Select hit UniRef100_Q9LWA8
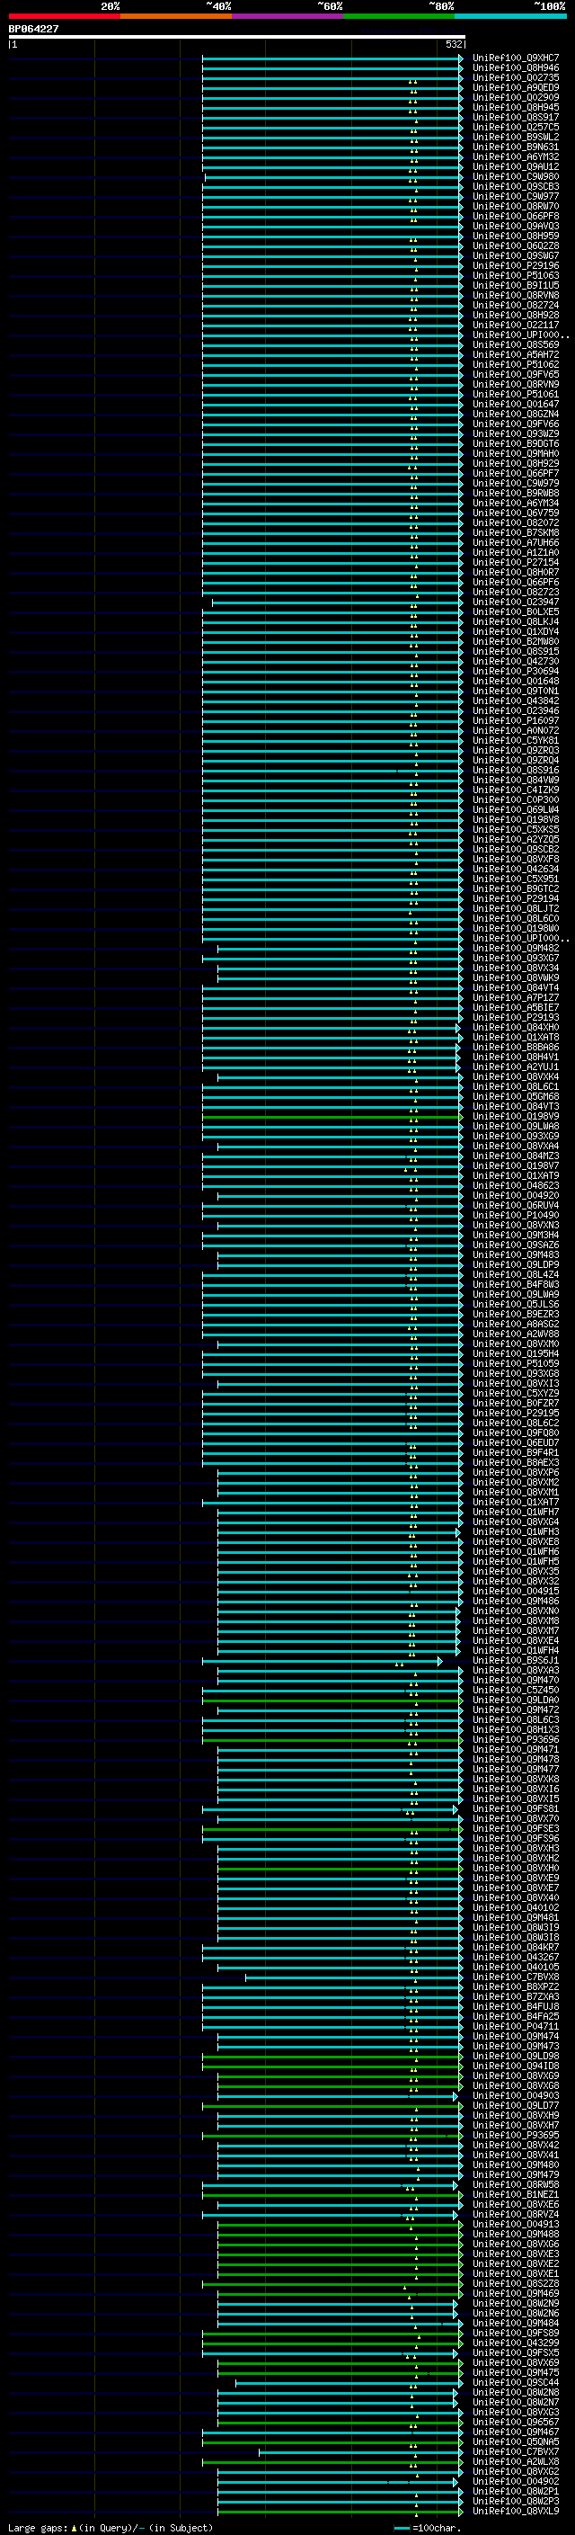Viewport: 575px width, 2535px height. 516,1127
